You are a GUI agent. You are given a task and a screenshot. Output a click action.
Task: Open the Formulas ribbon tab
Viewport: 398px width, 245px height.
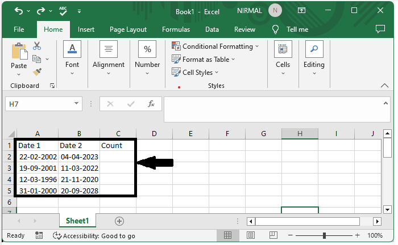(176, 29)
